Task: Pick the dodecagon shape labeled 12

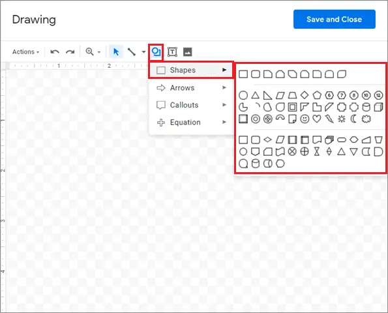Action: click(378, 95)
